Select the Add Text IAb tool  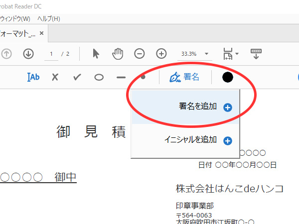[33, 77]
